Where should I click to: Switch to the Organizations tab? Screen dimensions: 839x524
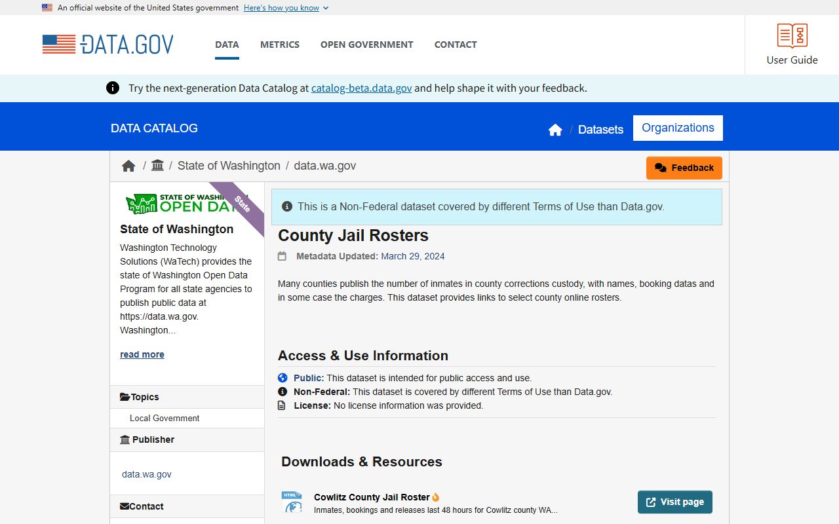click(x=678, y=128)
